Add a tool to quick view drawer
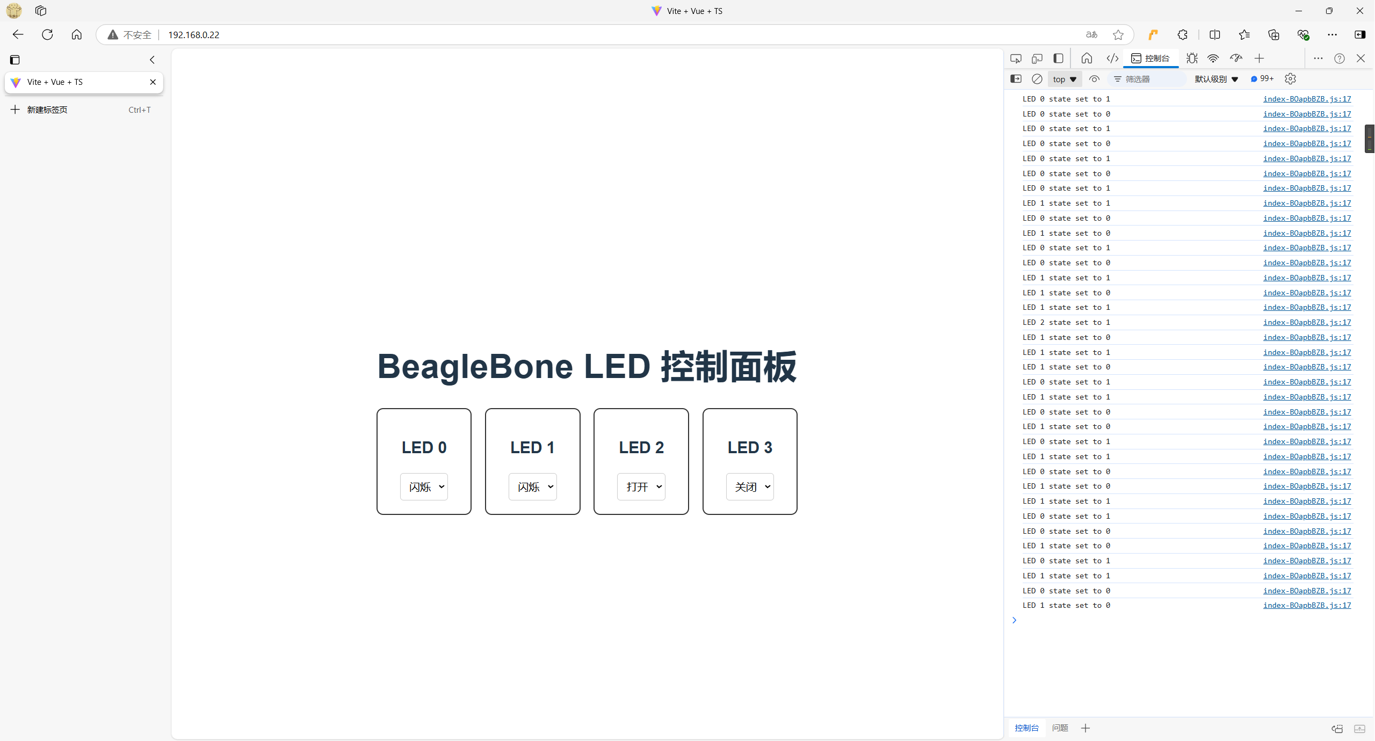Viewport: 1375px width, 741px height. (1085, 729)
